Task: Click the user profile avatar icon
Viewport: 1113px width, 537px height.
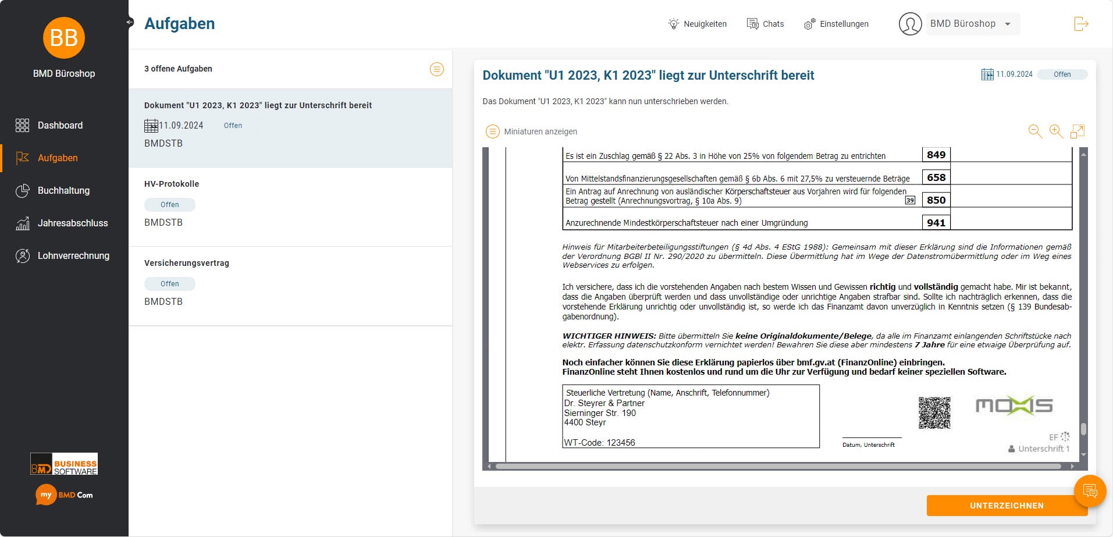Action: (910, 24)
